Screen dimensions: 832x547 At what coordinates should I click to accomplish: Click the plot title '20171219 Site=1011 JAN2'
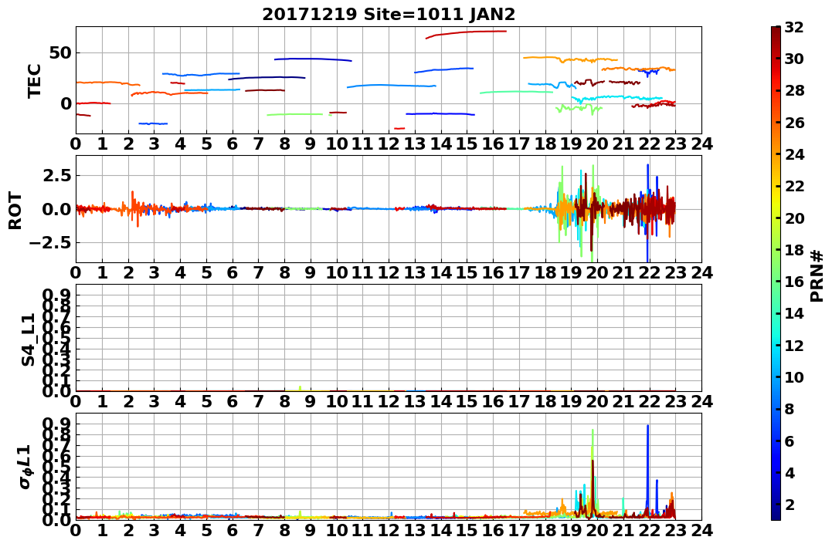click(389, 14)
